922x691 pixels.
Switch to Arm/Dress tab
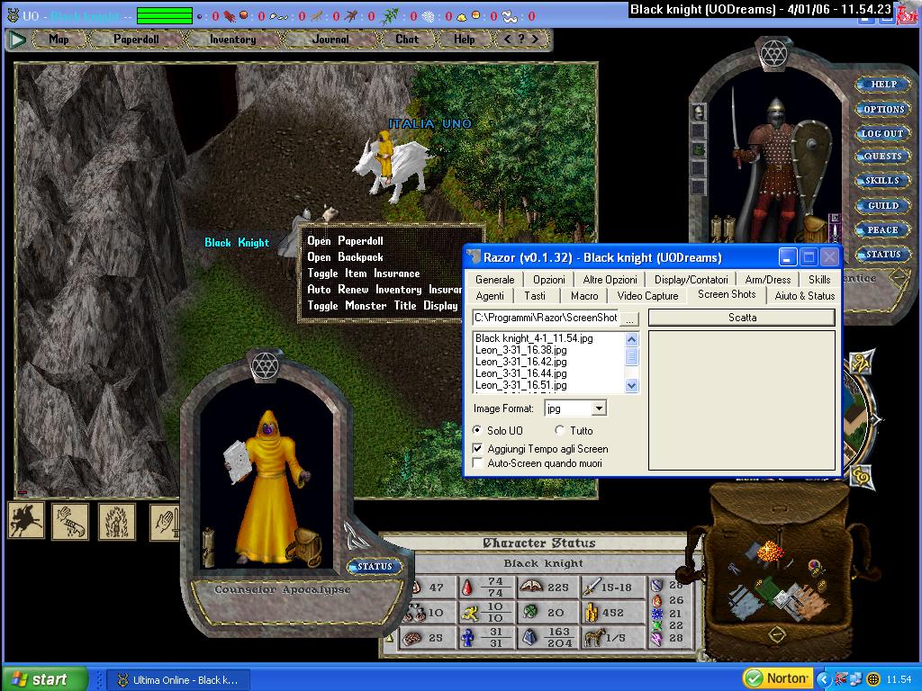pos(767,280)
